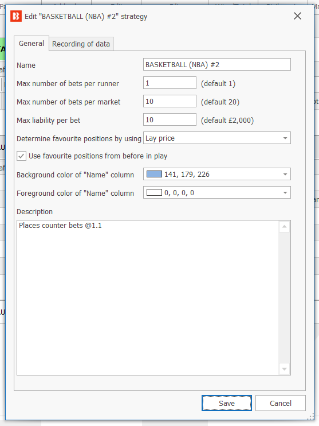Click the Max liability per bet field
Screen dimensions: 319x426
(170, 119)
